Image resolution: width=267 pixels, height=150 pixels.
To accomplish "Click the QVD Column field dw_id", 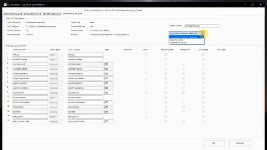I will click(30, 55).
